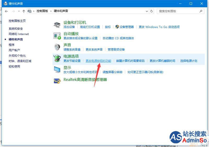Click the 添加设备 link

(69, 27)
